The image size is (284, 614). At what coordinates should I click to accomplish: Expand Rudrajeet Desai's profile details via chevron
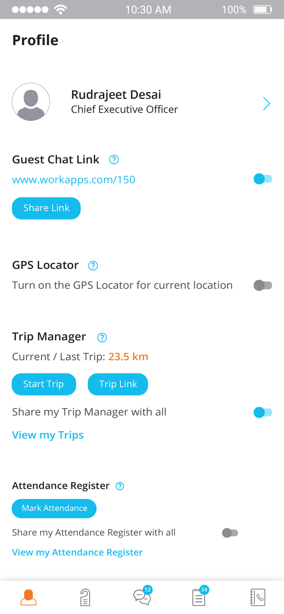point(266,104)
